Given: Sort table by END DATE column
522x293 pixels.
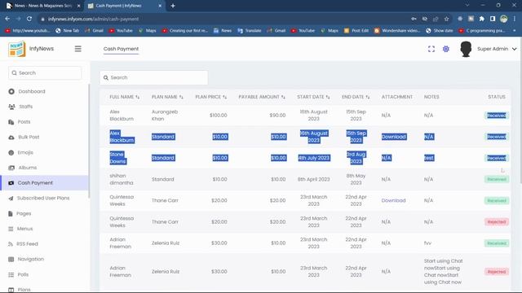Looking at the screenshot, I should pos(356,97).
